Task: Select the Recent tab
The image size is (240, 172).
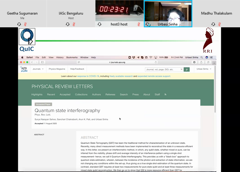Action: 51,95
